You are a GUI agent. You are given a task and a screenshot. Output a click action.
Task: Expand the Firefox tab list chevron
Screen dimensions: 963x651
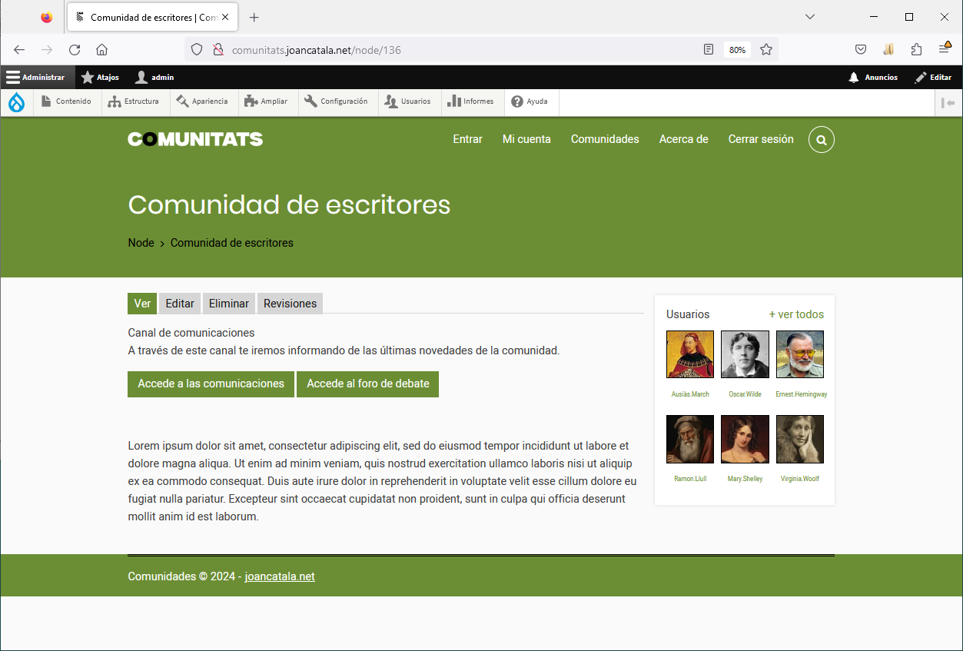[x=810, y=17]
